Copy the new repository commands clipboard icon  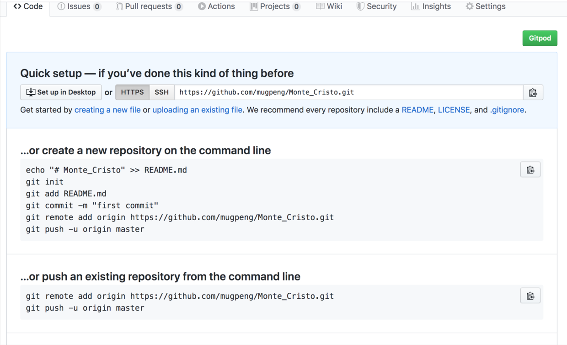[530, 170]
